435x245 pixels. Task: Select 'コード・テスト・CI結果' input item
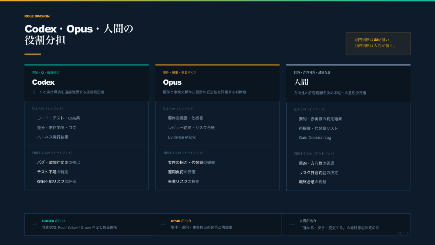point(58,118)
